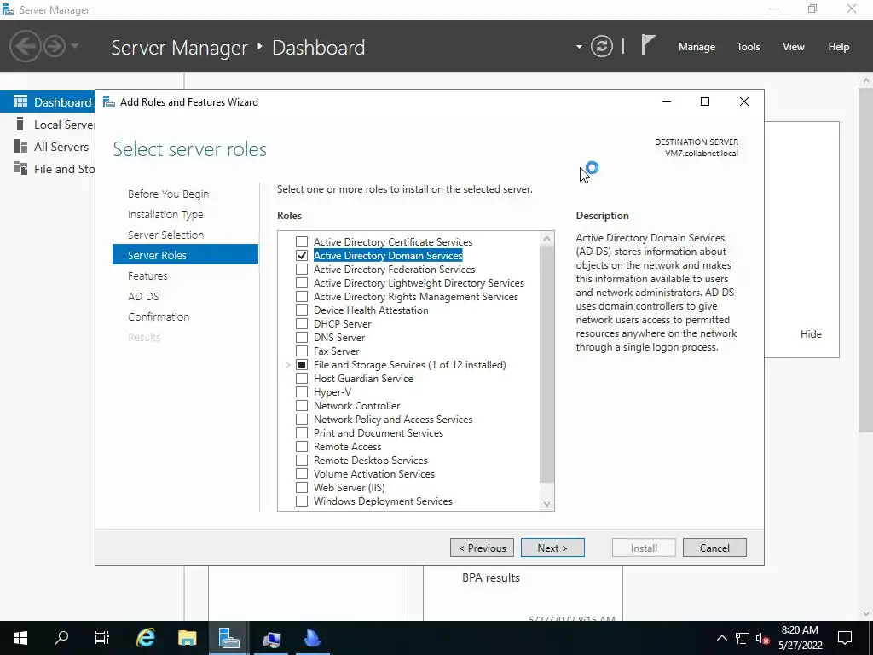Click BPA results in dashboard tile
This screenshot has height=655, width=873.
click(490, 578)
